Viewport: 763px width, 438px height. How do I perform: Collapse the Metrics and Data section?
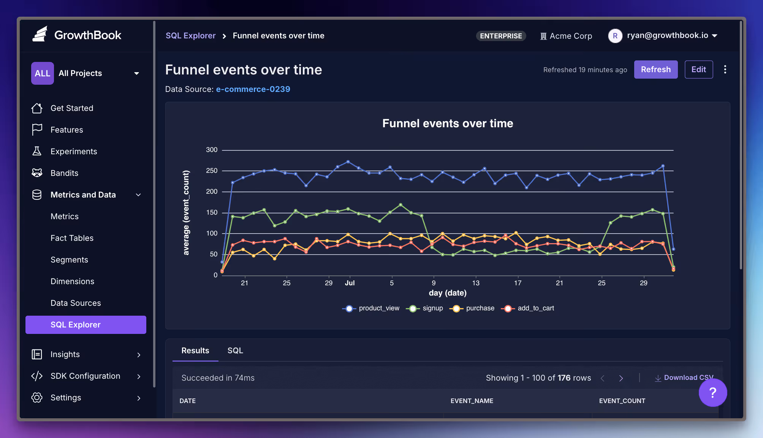coord(138,194)
